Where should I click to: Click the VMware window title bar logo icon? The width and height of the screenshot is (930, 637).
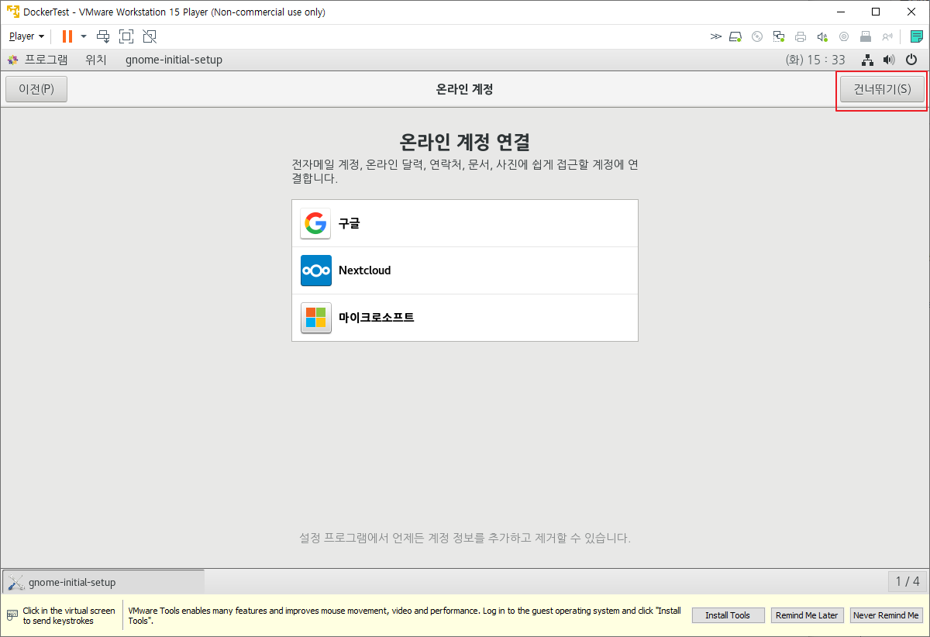pos(12,12)
